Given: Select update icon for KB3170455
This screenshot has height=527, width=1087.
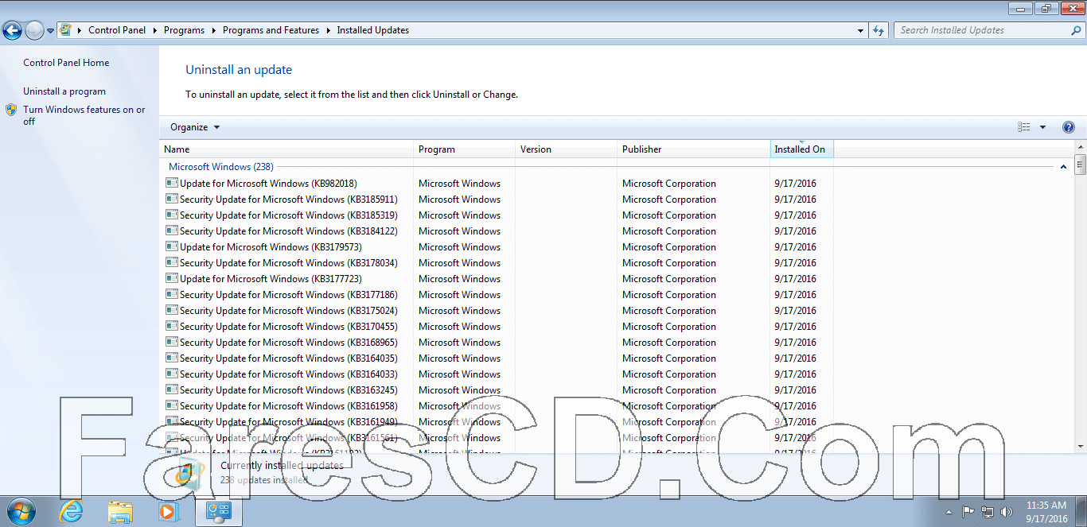Looking at the screenshot, I should (x=171, y=326).
